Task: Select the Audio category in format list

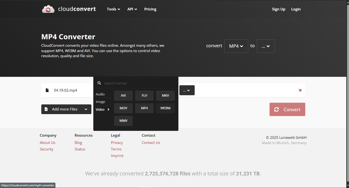Action: 100,94
